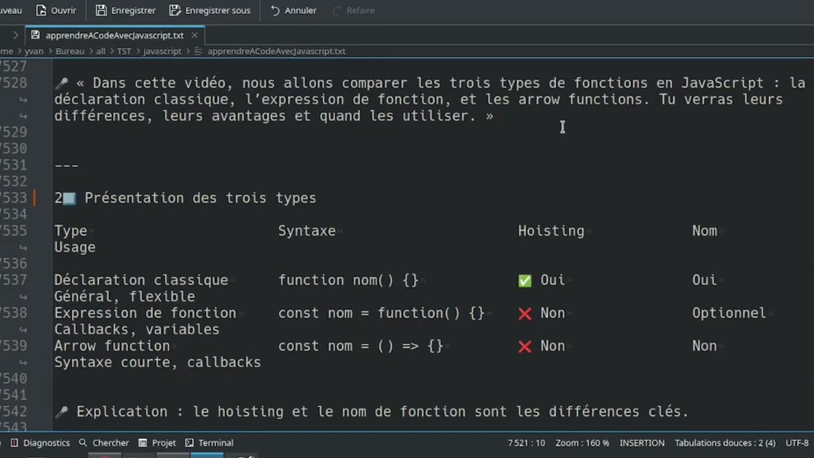
Task: Undo the last edit with Annuler
Action: 293,10
